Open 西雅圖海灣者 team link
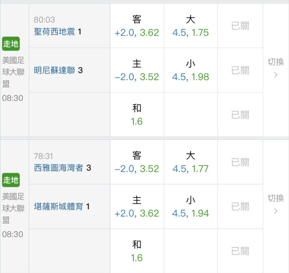Screen dimensions: 289x273 (x=59, y=168)
